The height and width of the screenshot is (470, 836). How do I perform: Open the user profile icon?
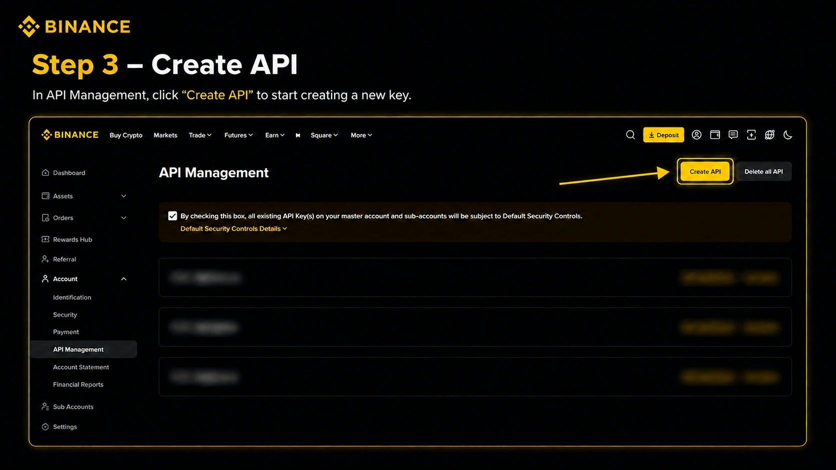[x=696, y=135]
